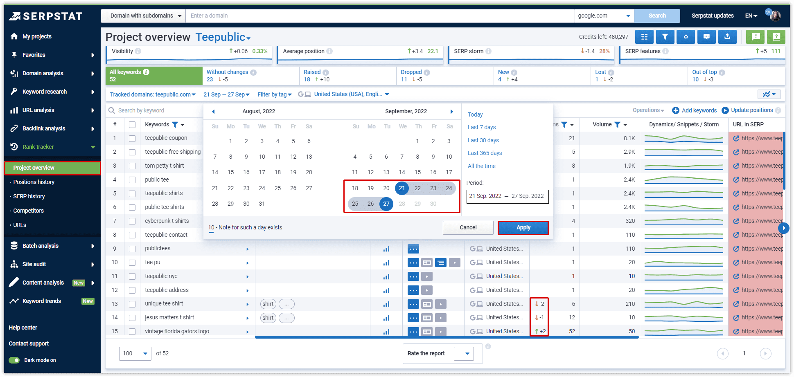Check the tom petty t shirt checkbox

(132, 166)
